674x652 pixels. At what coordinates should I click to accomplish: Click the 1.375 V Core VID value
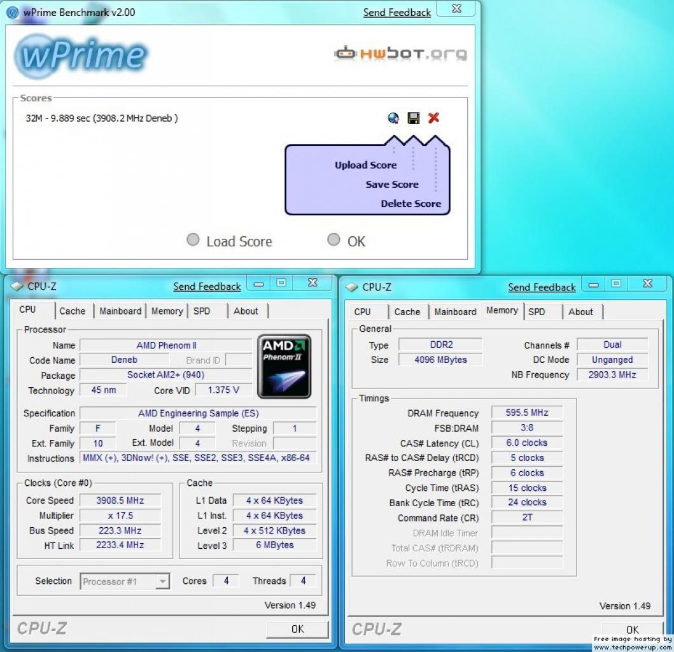pyautogui.click(x=223, y=390)
